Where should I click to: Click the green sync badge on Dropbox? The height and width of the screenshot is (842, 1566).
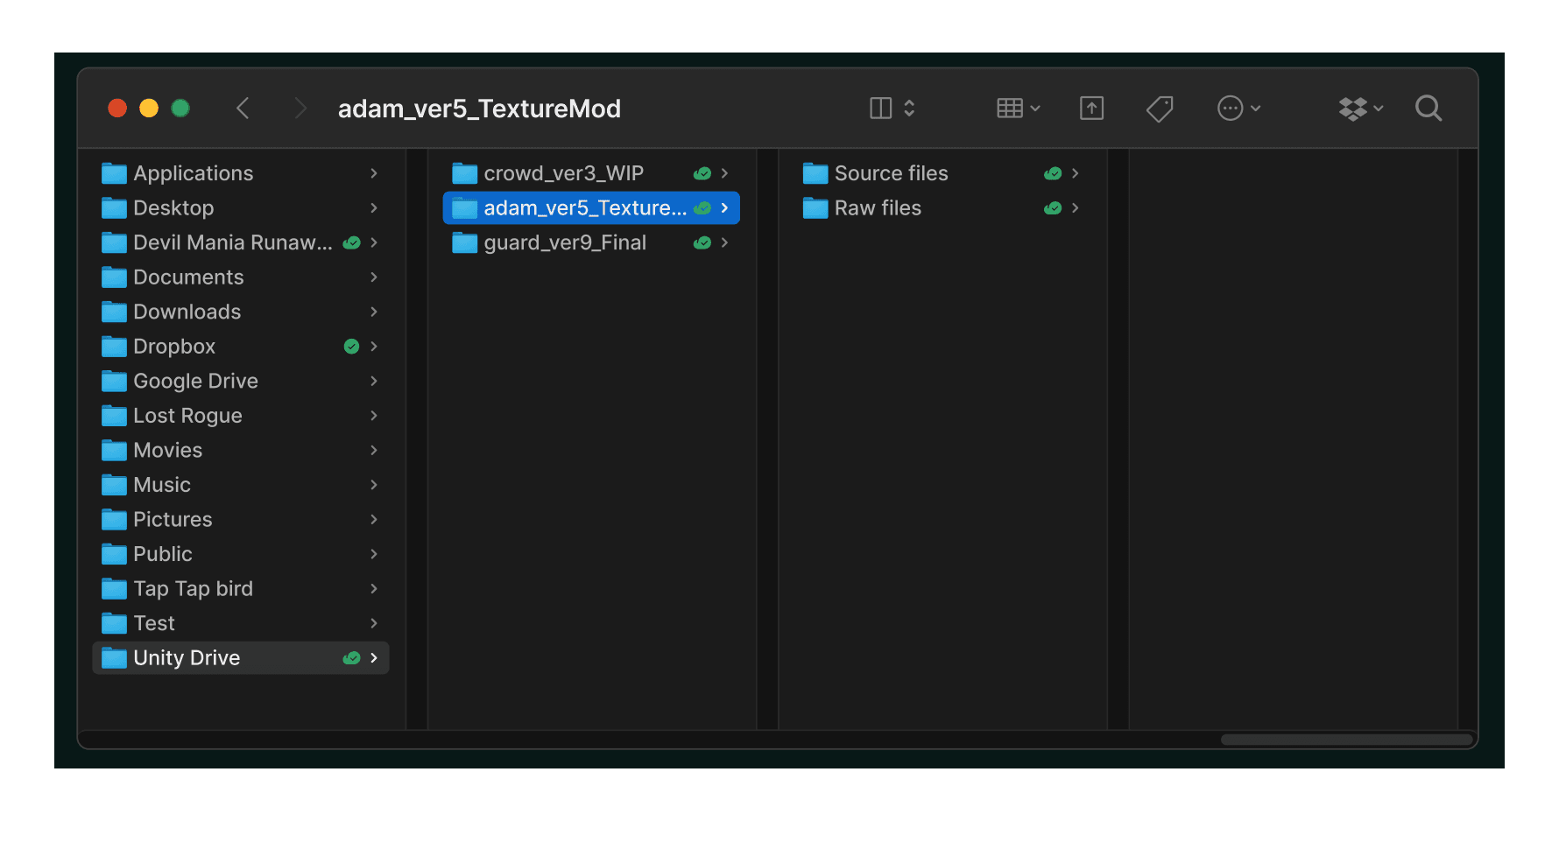[x=351, y=346]
